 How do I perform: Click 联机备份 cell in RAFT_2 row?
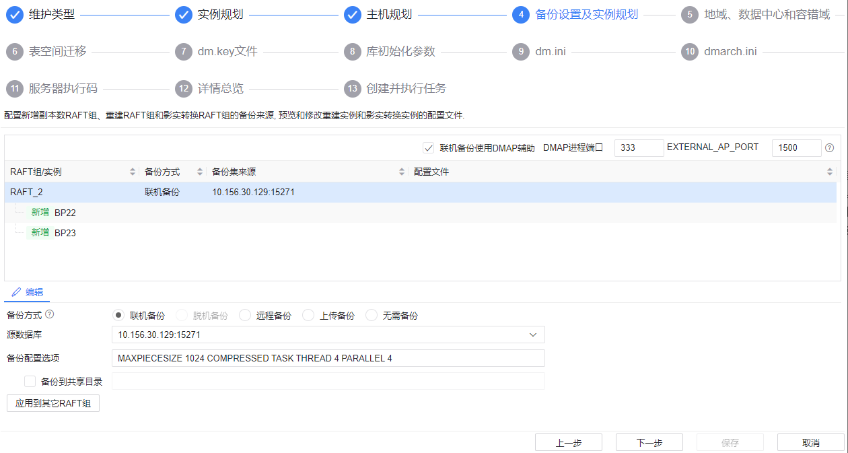[x=162, y=192]
